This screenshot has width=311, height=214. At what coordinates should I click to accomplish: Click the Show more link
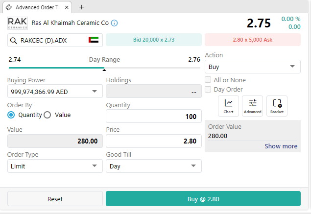point(281,146)
